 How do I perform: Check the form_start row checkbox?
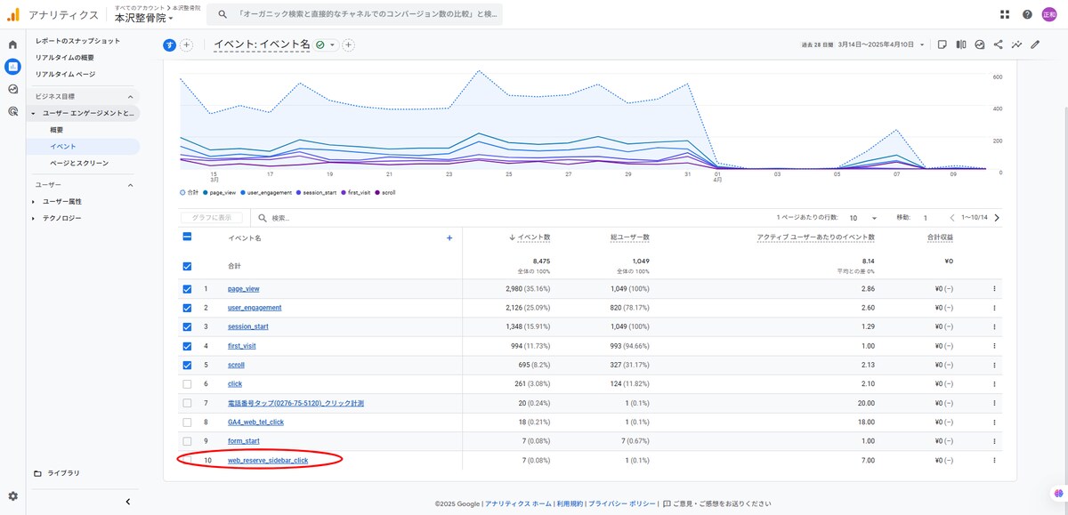(187, 441)
